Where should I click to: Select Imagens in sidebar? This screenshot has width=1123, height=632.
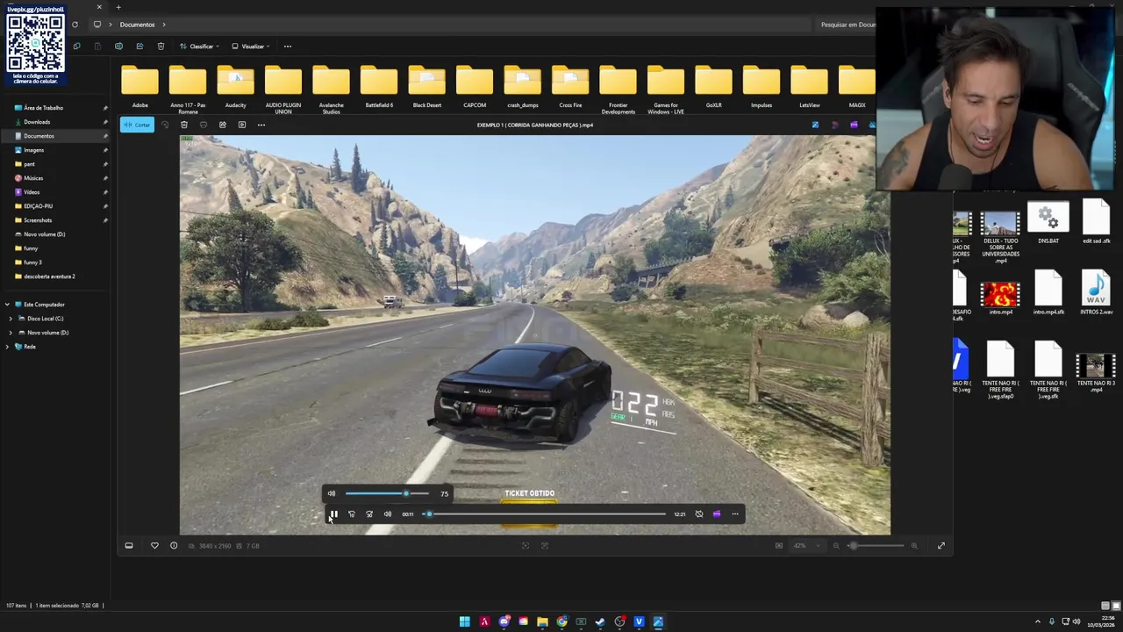34,150
